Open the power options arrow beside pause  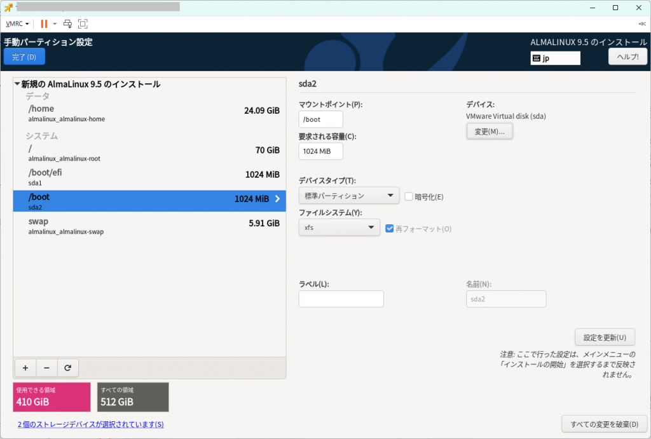pos(55,24)
